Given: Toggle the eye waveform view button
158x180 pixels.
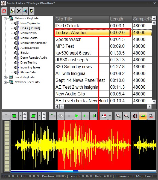Looking at the screenshot, I should 151,116.
